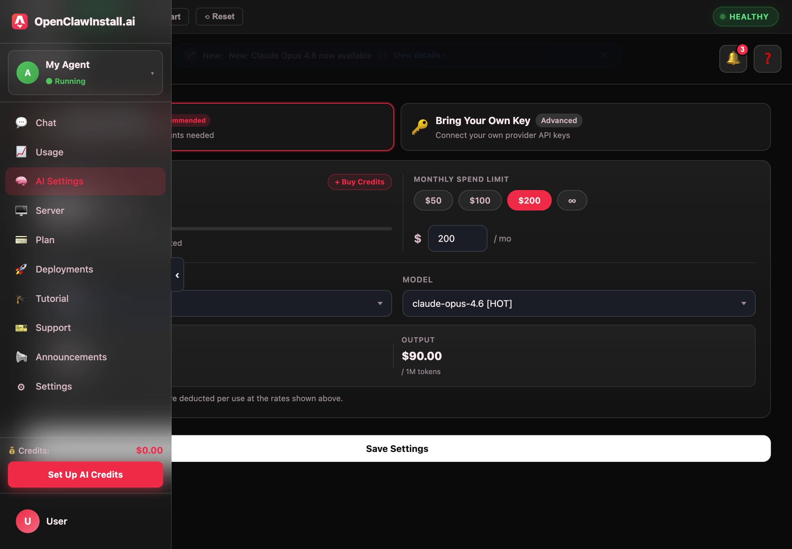Click the red question mark help icon
This screenshot has width=792, height=549.
click(767, 59)
